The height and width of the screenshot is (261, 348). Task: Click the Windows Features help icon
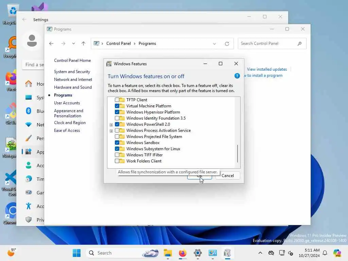click(237, 76)
